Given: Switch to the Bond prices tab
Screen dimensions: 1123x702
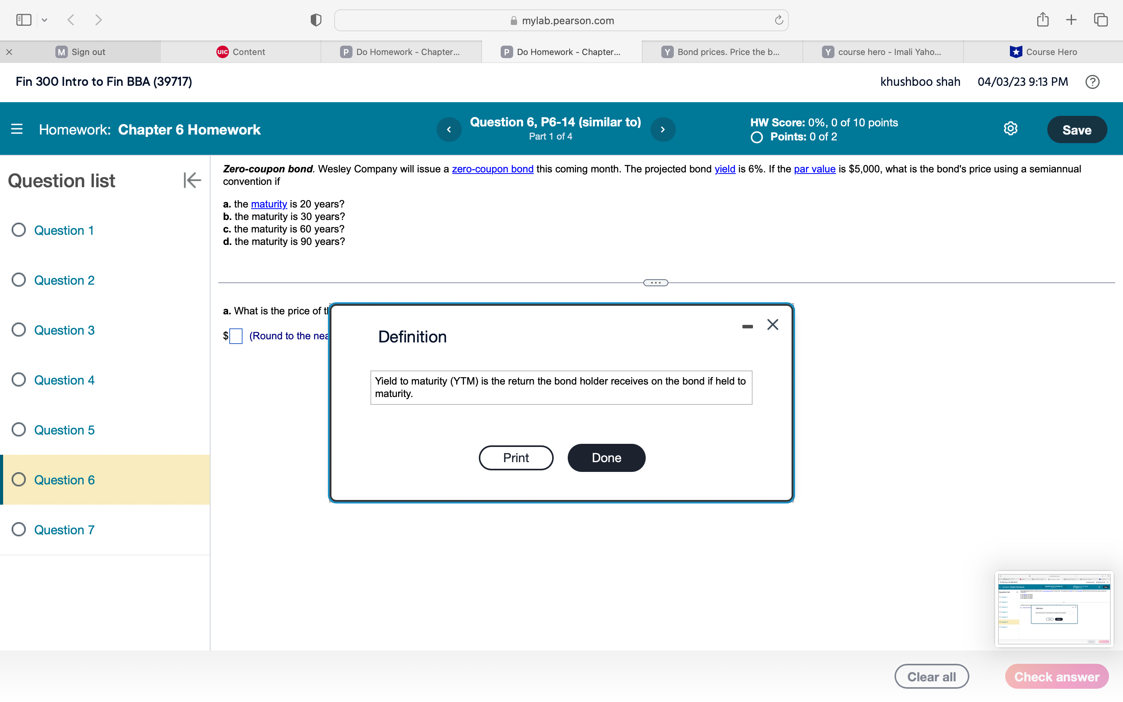Looking at the screenshot, I should (x=722, y=51).
